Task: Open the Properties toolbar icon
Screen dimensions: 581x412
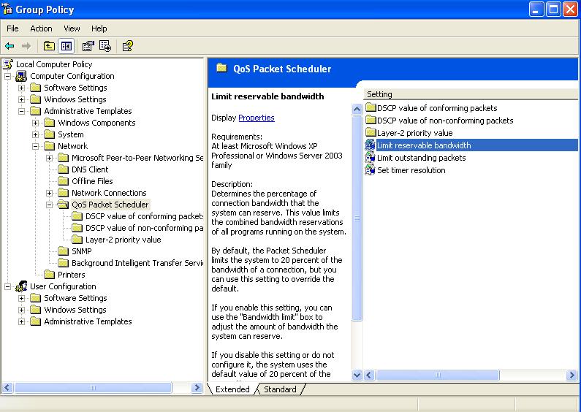Action: (88, 46)
